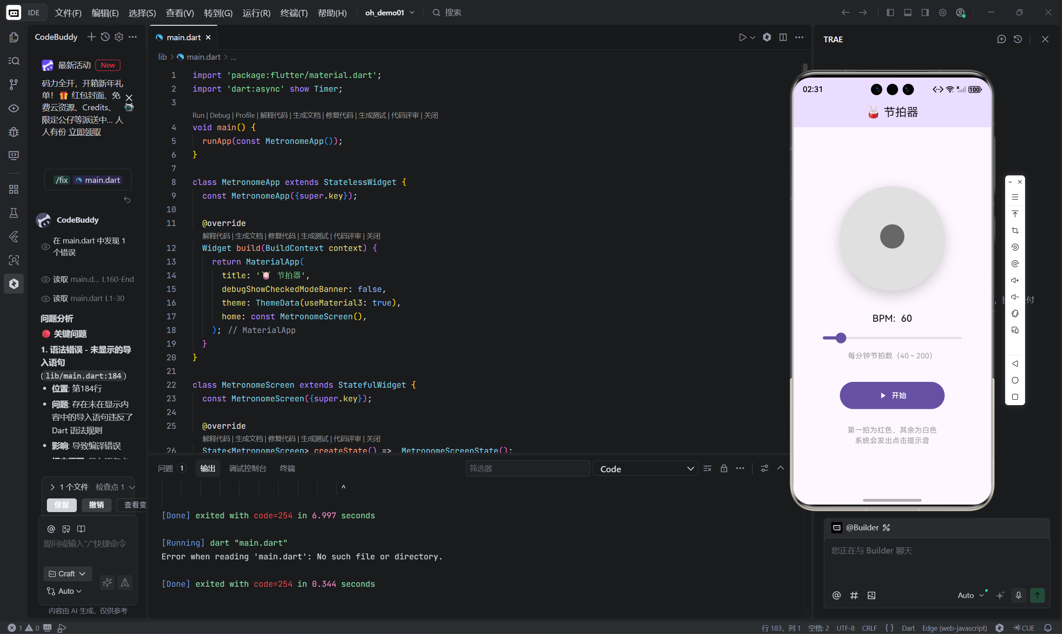Click the lock scroll icon in output panel
Viewport: 1062px width, 634px height.
[724, 469]
